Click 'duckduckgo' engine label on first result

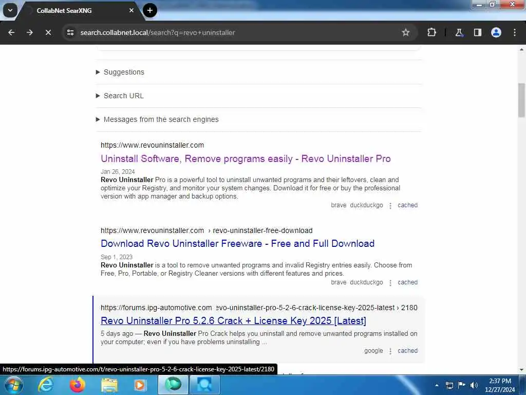[366, 205]
